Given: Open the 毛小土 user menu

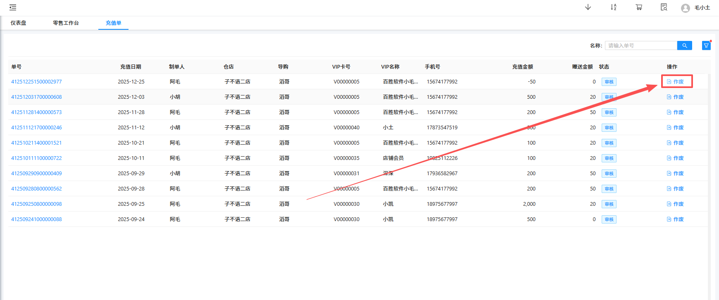Looking at the screenshot, I should click(702, 8).
